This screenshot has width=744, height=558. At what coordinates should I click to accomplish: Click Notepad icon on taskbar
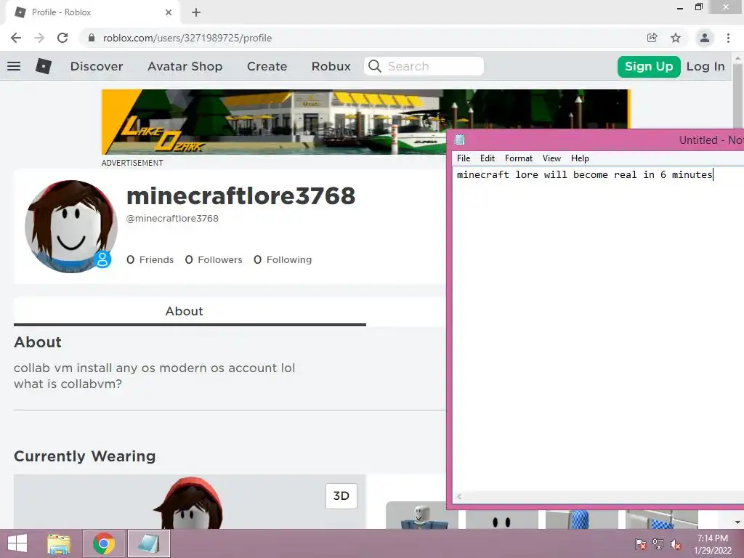pos(148,543)
